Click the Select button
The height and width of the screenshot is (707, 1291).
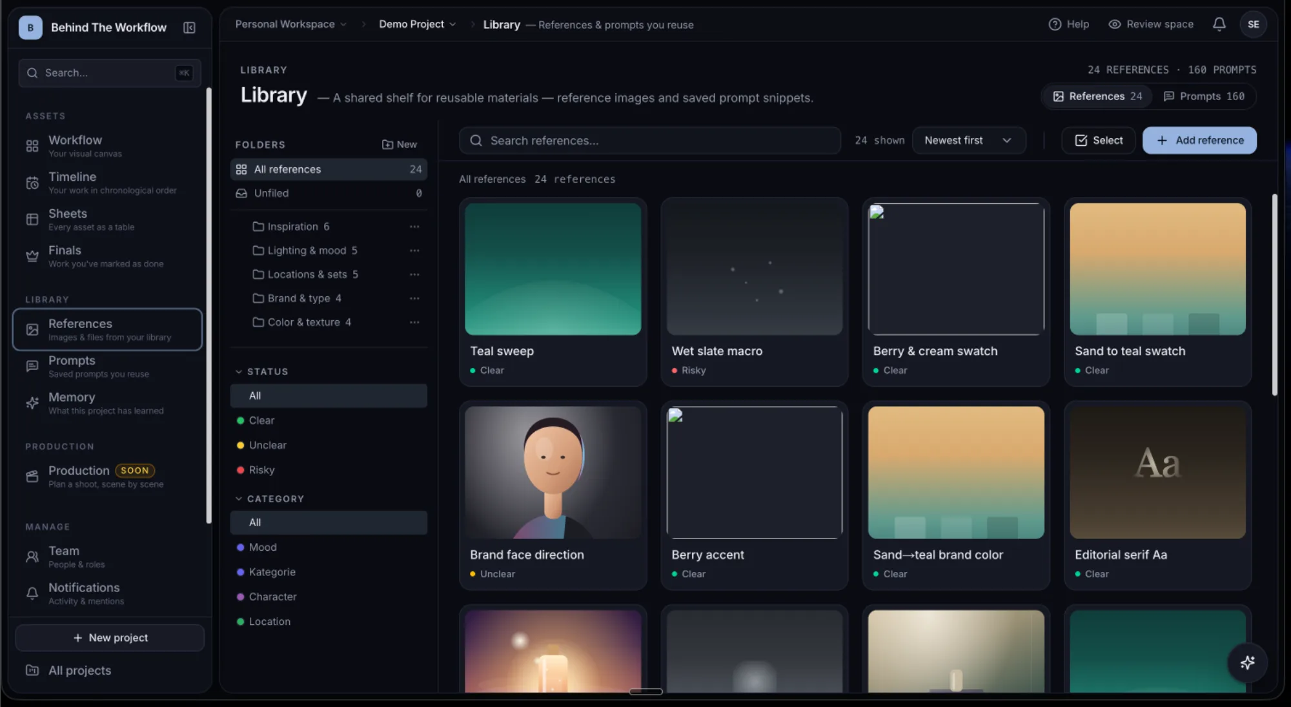click(1098, 140)
